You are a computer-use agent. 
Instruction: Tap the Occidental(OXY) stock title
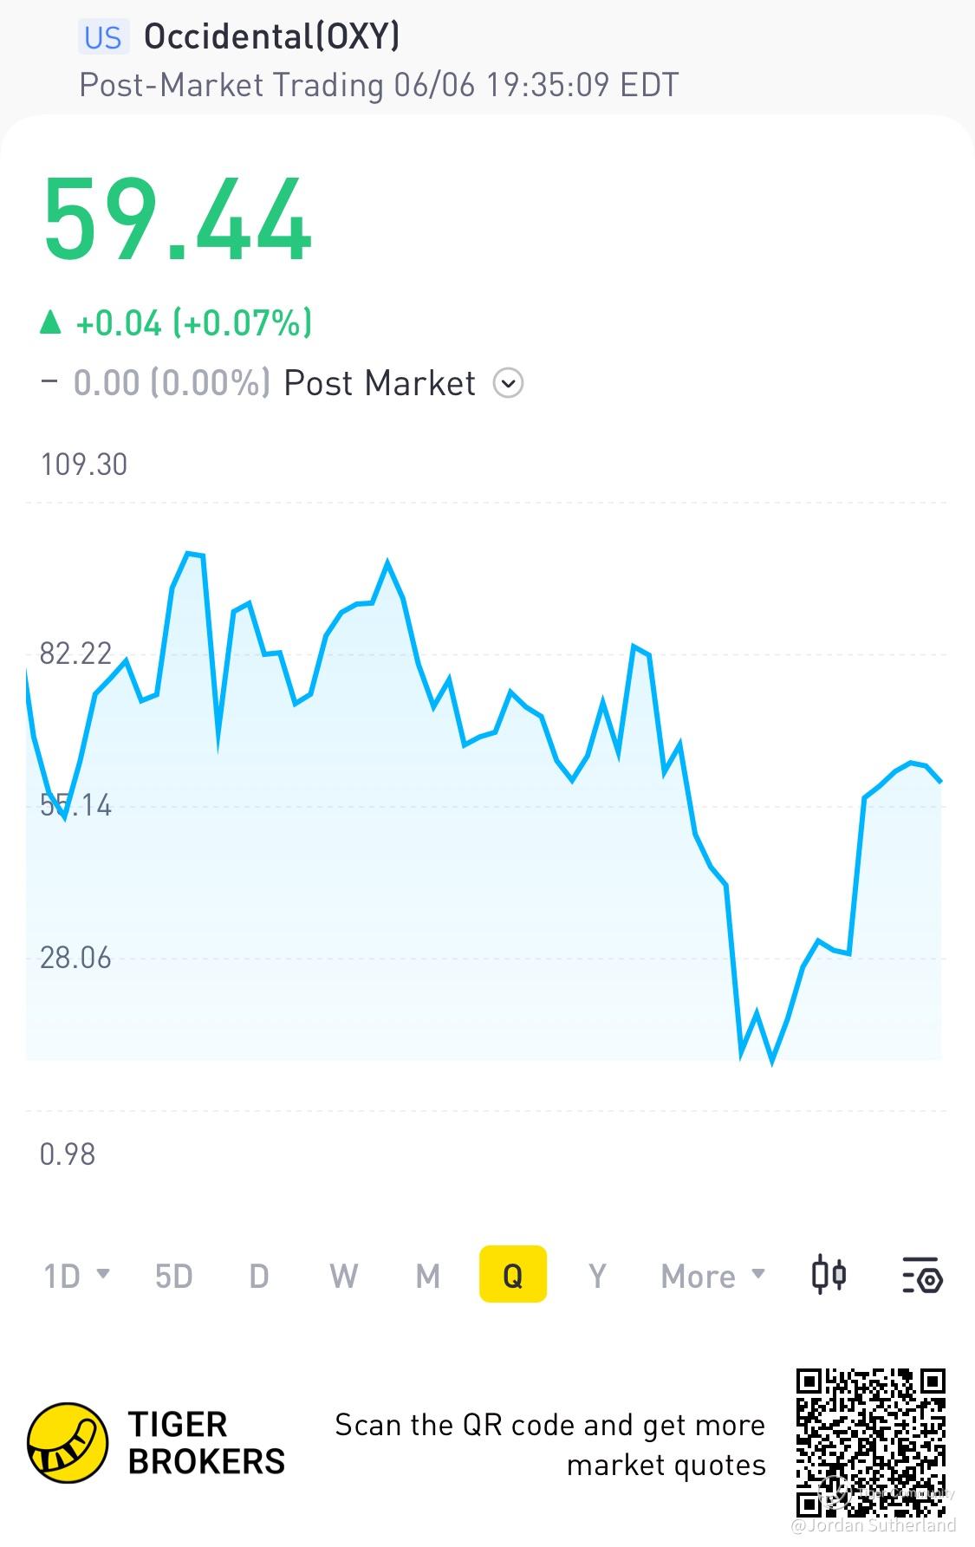click(x=272, y=37)
